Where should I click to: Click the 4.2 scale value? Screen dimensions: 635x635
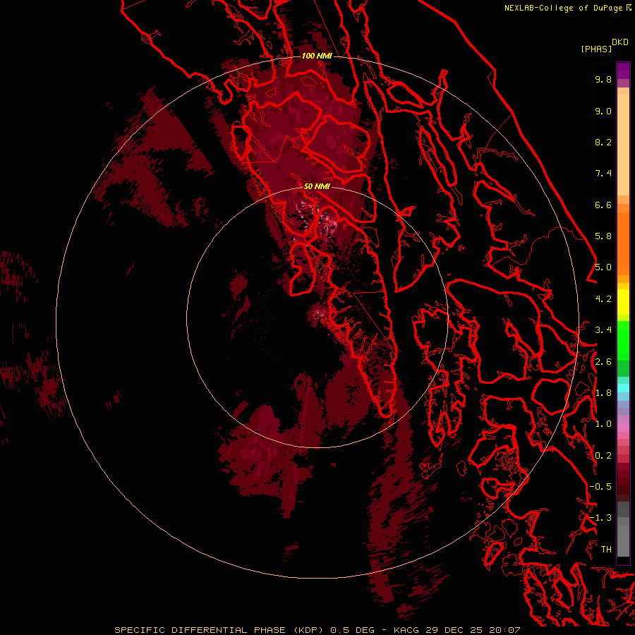click(603, 299)
